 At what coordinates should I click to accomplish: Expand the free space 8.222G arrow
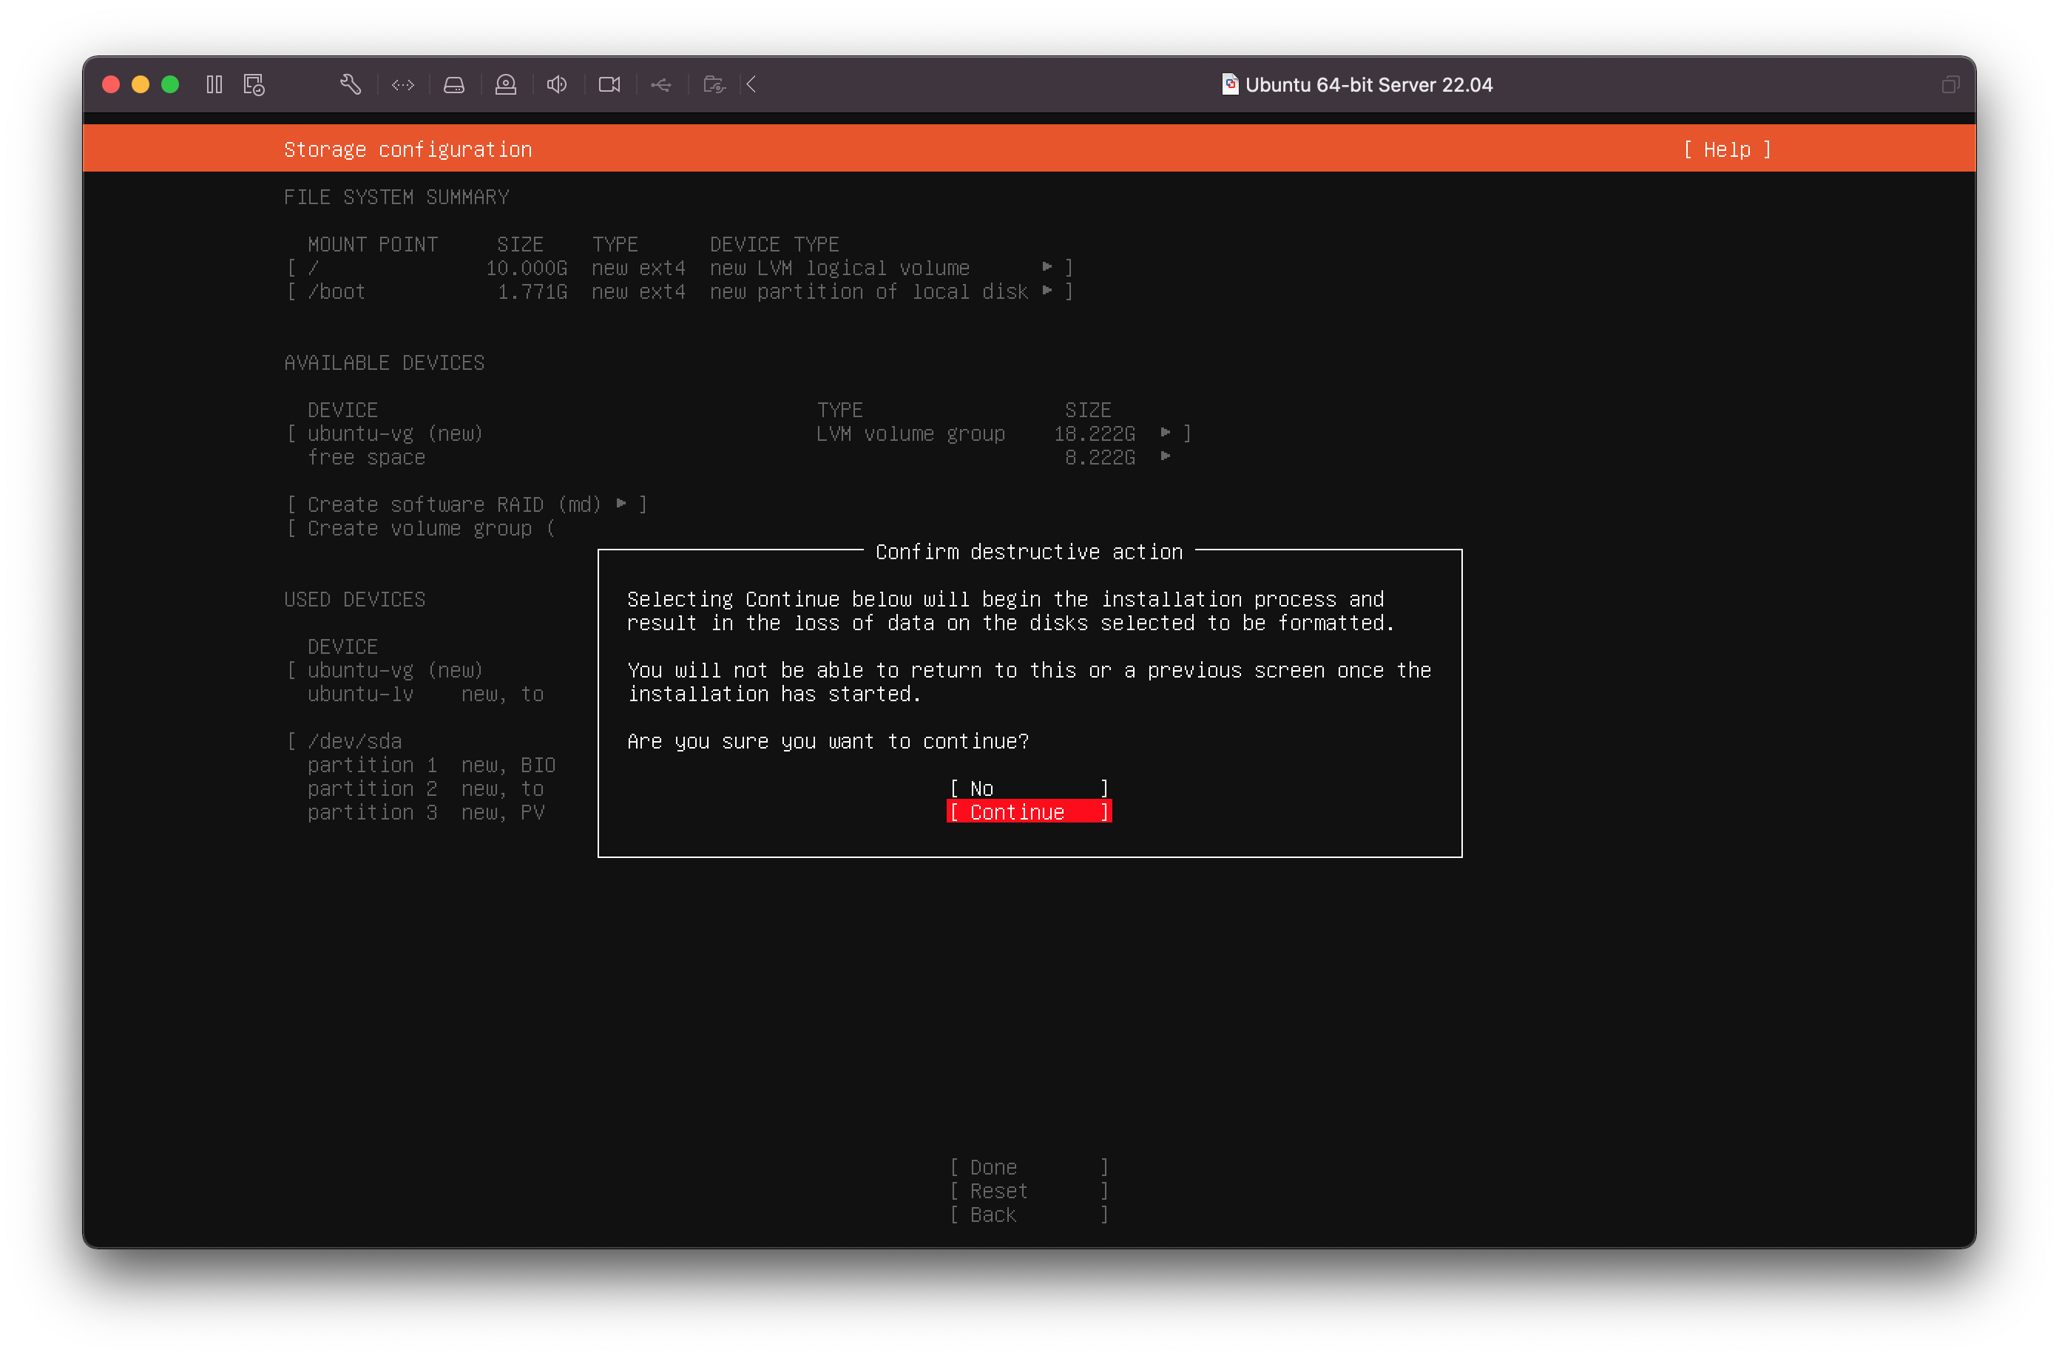coord(1166,456)
